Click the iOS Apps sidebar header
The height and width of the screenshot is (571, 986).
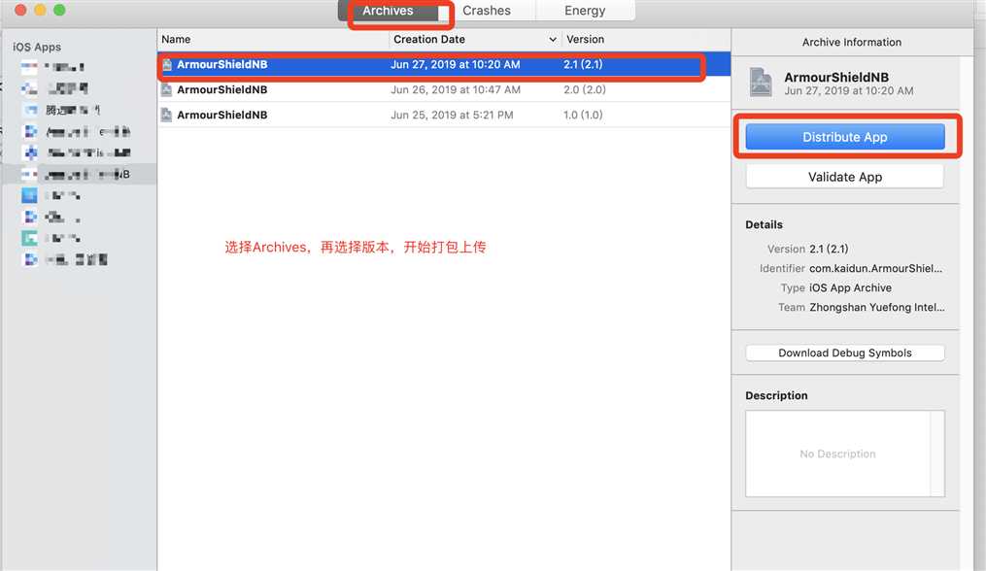pyautogui.click(x=37, y=47)
